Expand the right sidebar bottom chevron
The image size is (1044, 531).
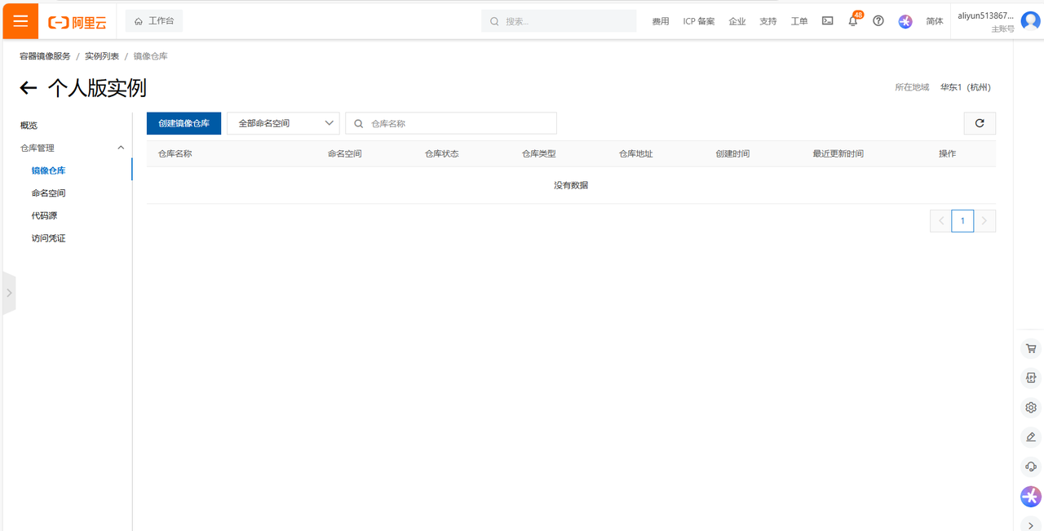(x=1031, y=525)
